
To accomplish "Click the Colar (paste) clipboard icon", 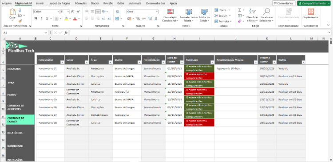I will [12, 12].
